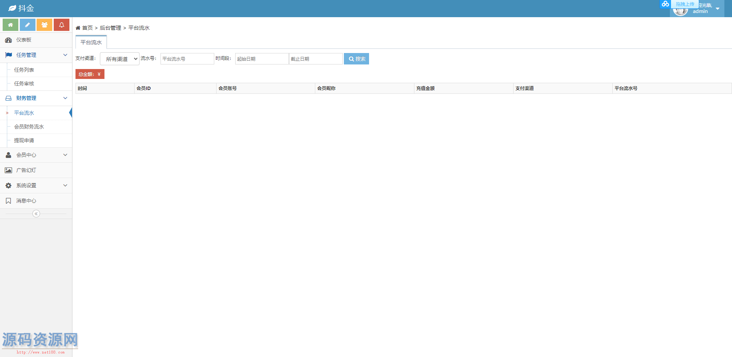Click the 会员ID column header
Image resolution: width=732 pixels, height=357 pixels.
(x=175, y=88)
